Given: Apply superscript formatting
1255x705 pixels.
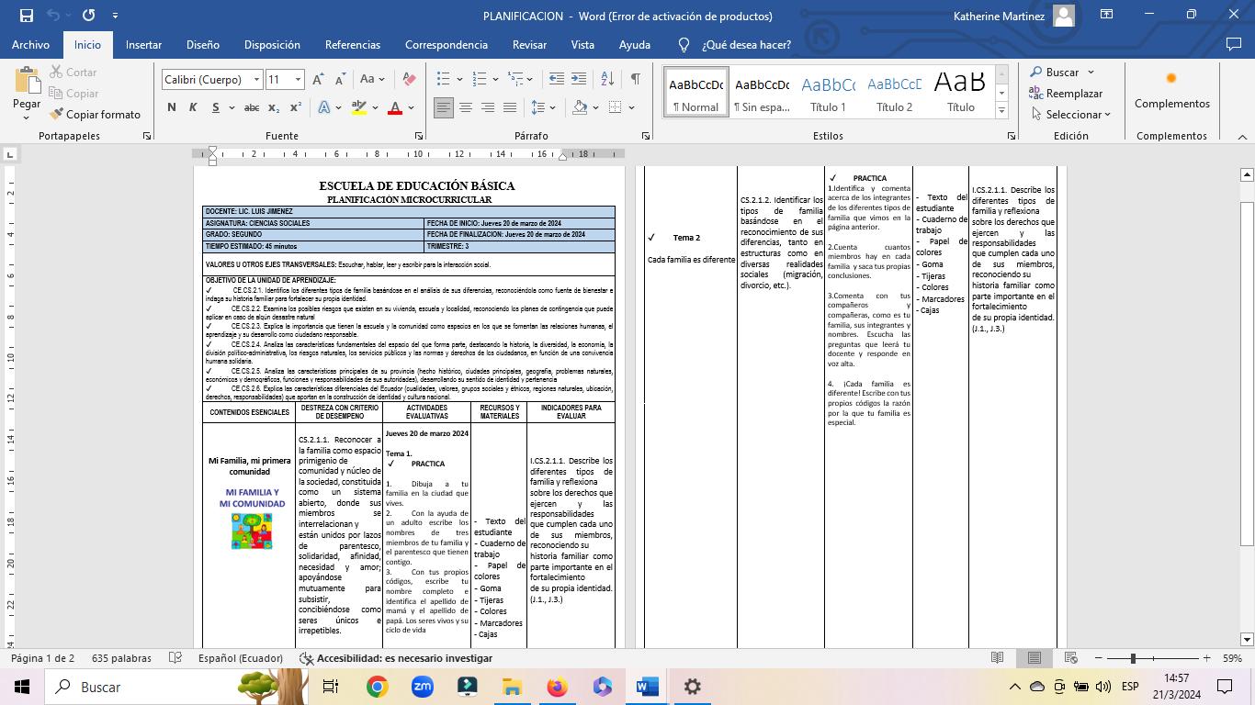Looking at the screenshot, I should pos(296,107).
